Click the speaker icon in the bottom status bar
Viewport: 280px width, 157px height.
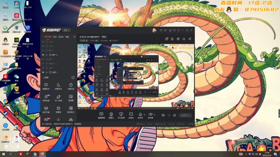click(43, 124)
